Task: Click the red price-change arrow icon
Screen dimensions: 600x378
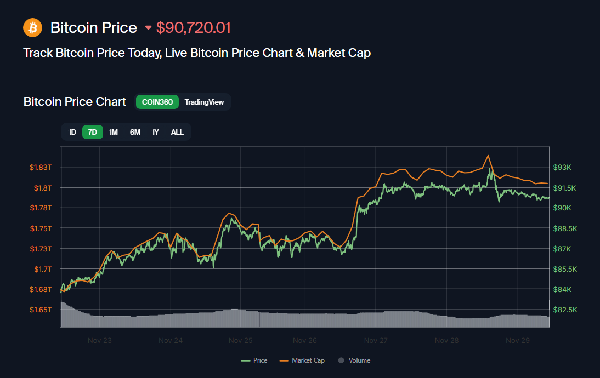Action: click(148, 27)
